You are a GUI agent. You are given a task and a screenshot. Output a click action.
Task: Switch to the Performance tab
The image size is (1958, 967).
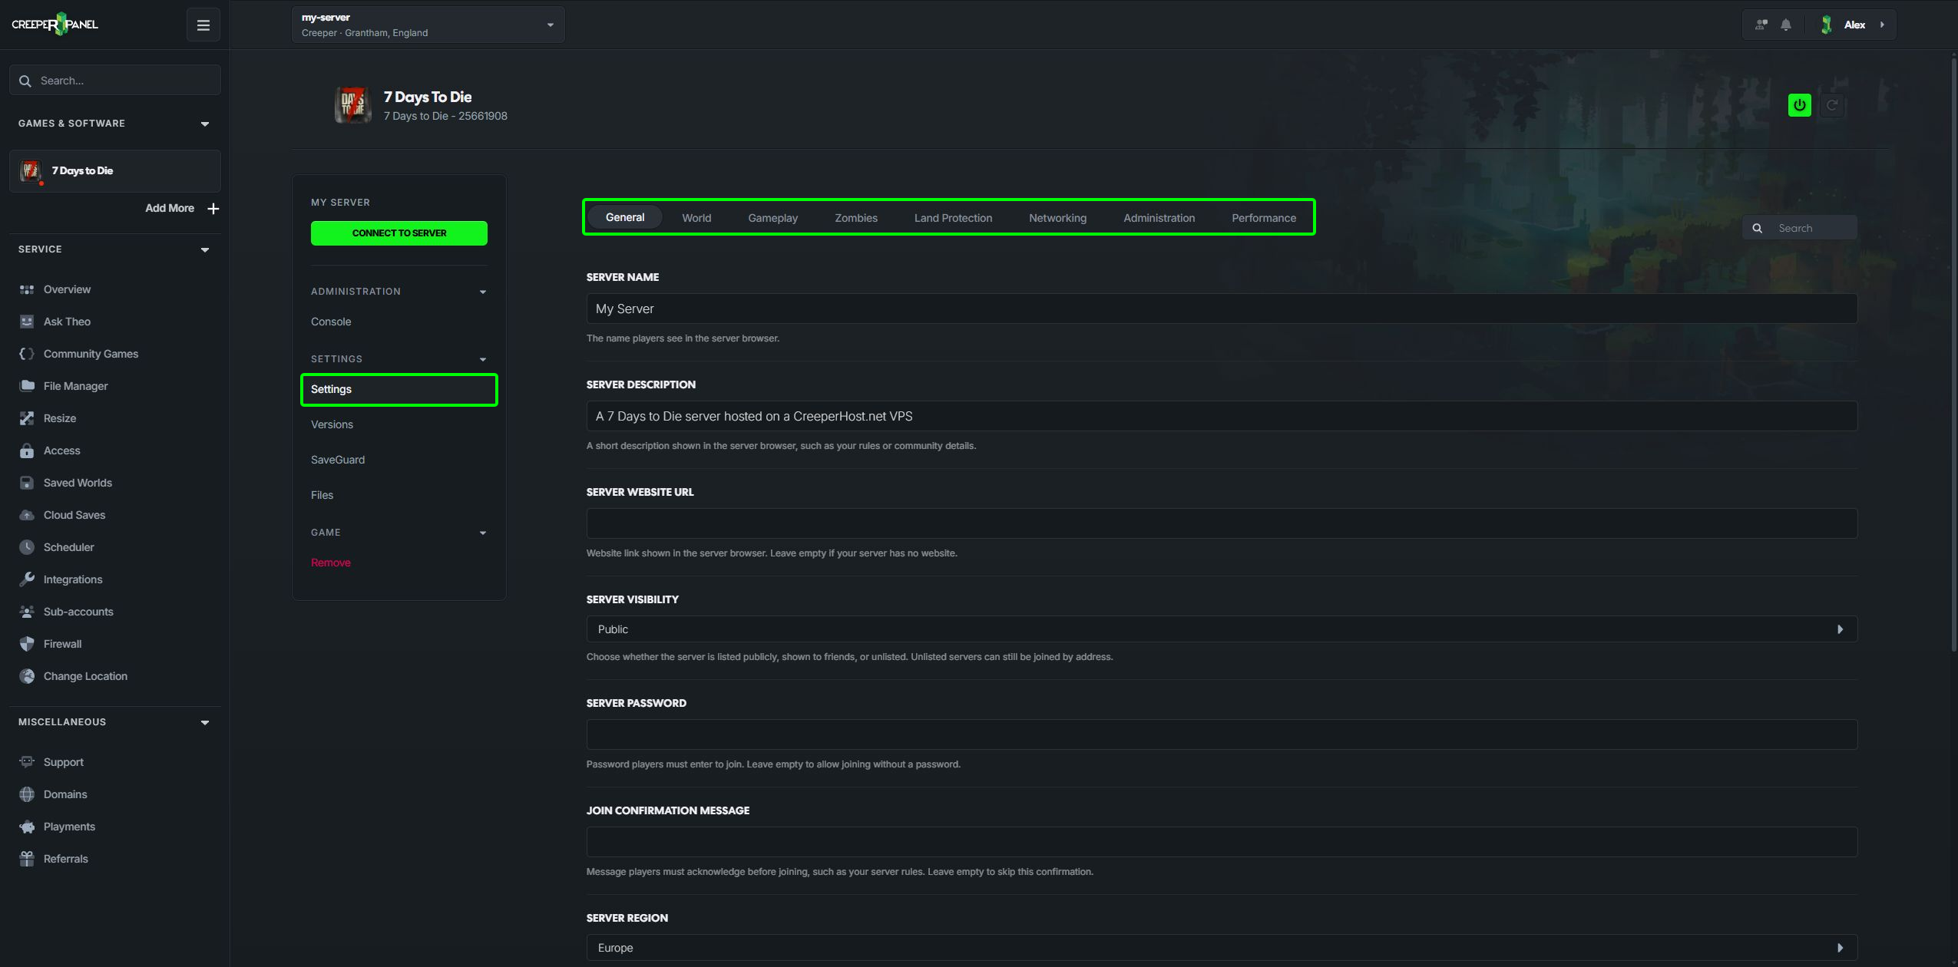[x=1263, y=218]
